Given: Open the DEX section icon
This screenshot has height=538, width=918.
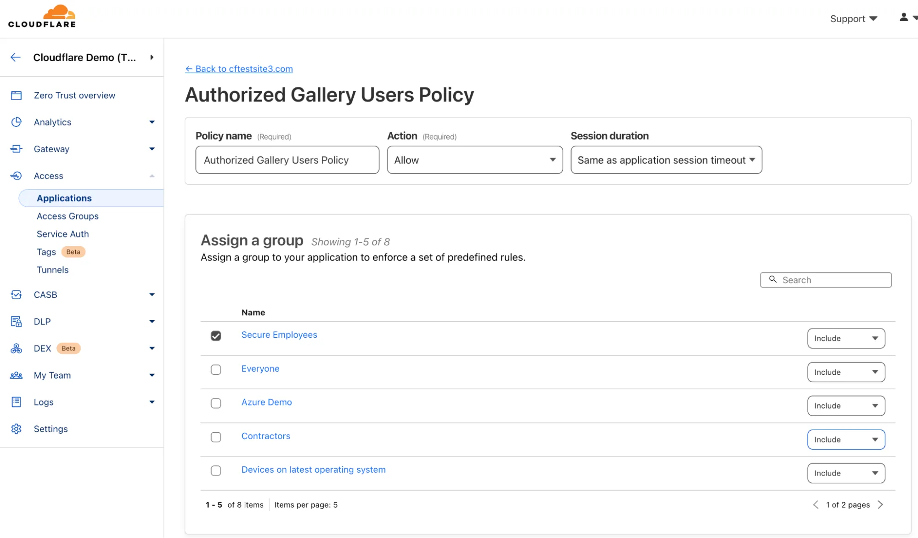Looking at the screenshot, I should click(x=17, y=348).
